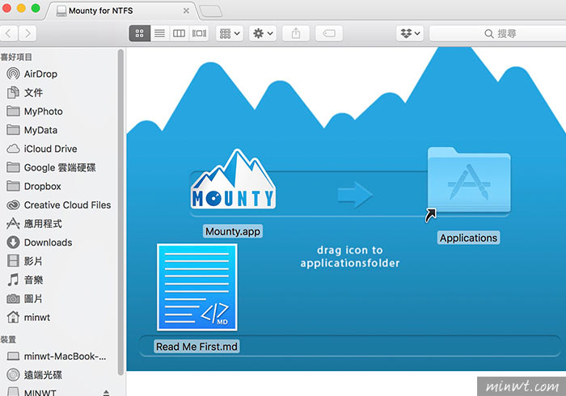The height and width of the screenshot is (396, 566).
Task: Switch to icon view
Action: (x=140, y=34)
